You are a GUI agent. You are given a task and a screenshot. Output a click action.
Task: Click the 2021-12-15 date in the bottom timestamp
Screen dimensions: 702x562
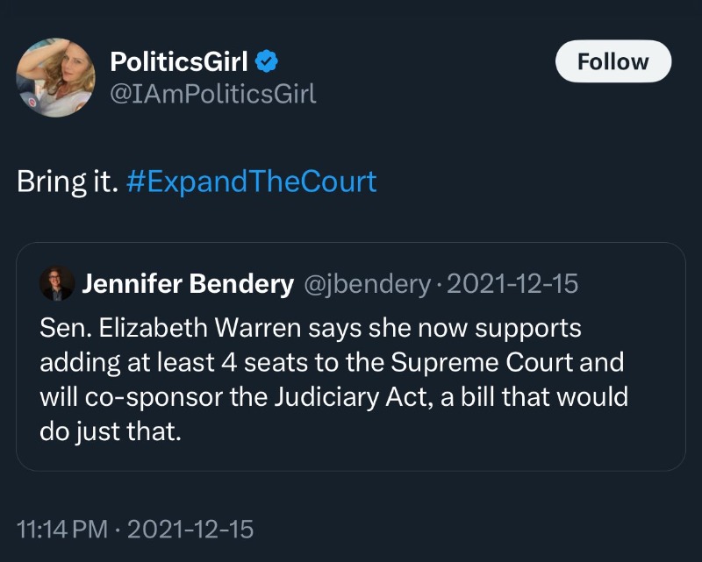(x=191, y=529)
